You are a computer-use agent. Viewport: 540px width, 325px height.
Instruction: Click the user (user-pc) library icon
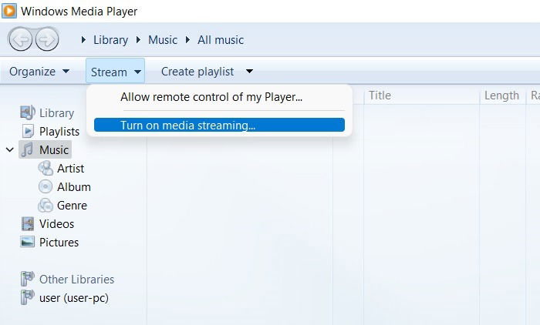(28, 297)
